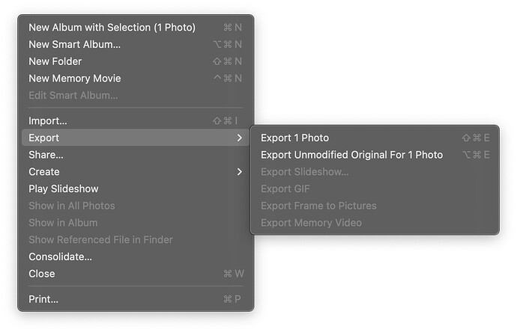Expand the Export submenu arrow
Viewport: 517px width, 332px height.
239,138
